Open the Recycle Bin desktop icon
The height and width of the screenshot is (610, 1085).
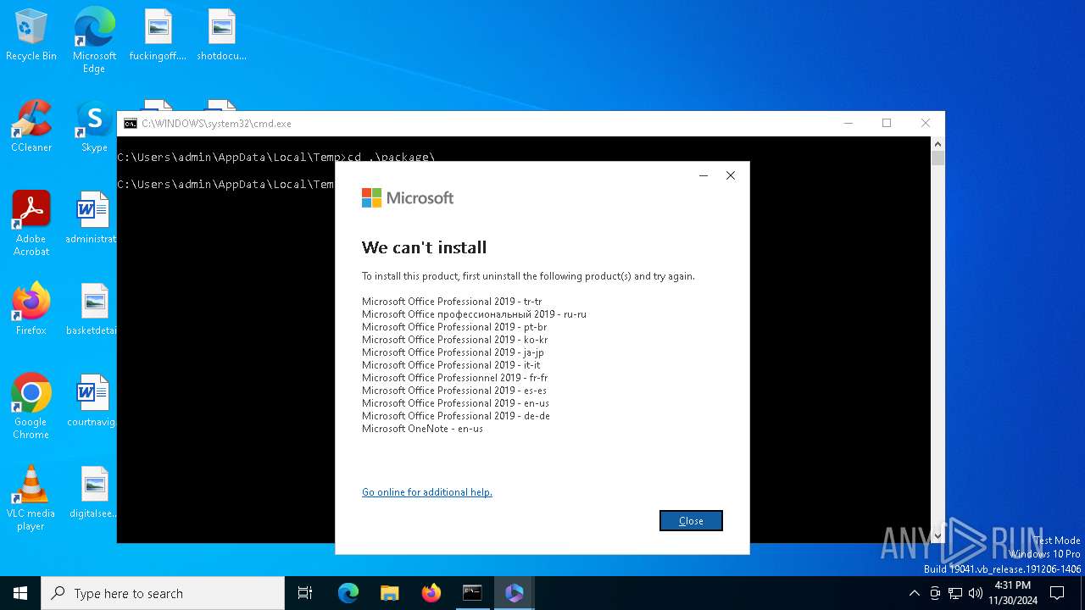point(31,35)
